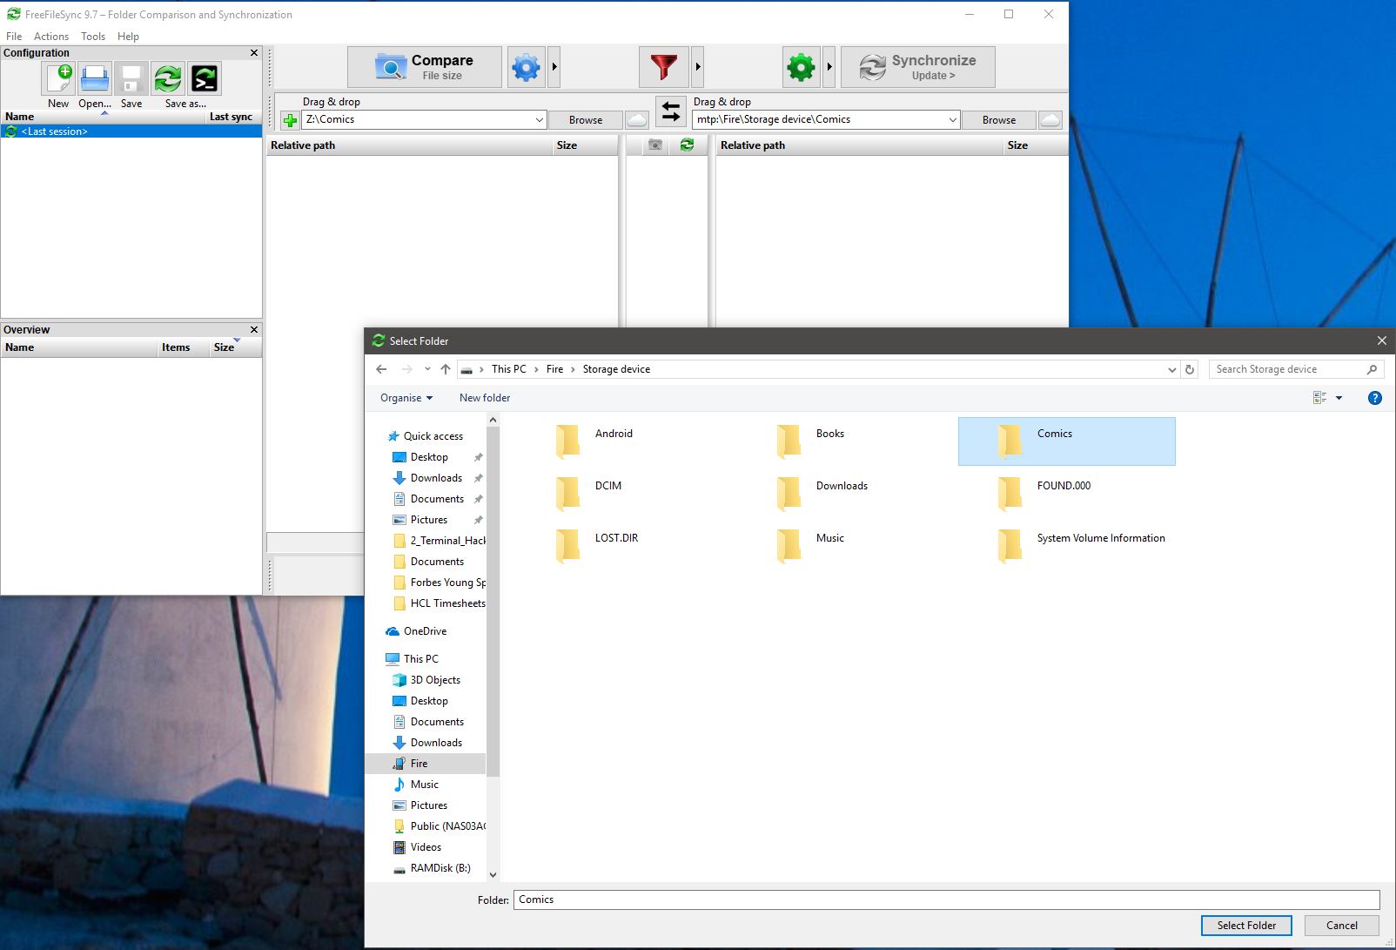Click the Save configuration icon

pos(131,78)
